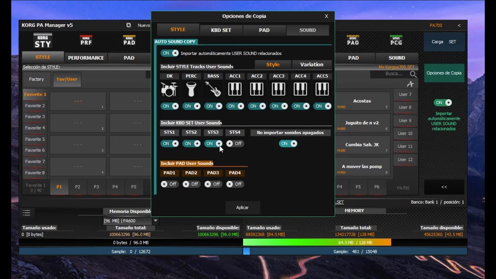Click the DK drum kit icon
The height and width of the screenshot is (279, 496).
tap(169, 89)
